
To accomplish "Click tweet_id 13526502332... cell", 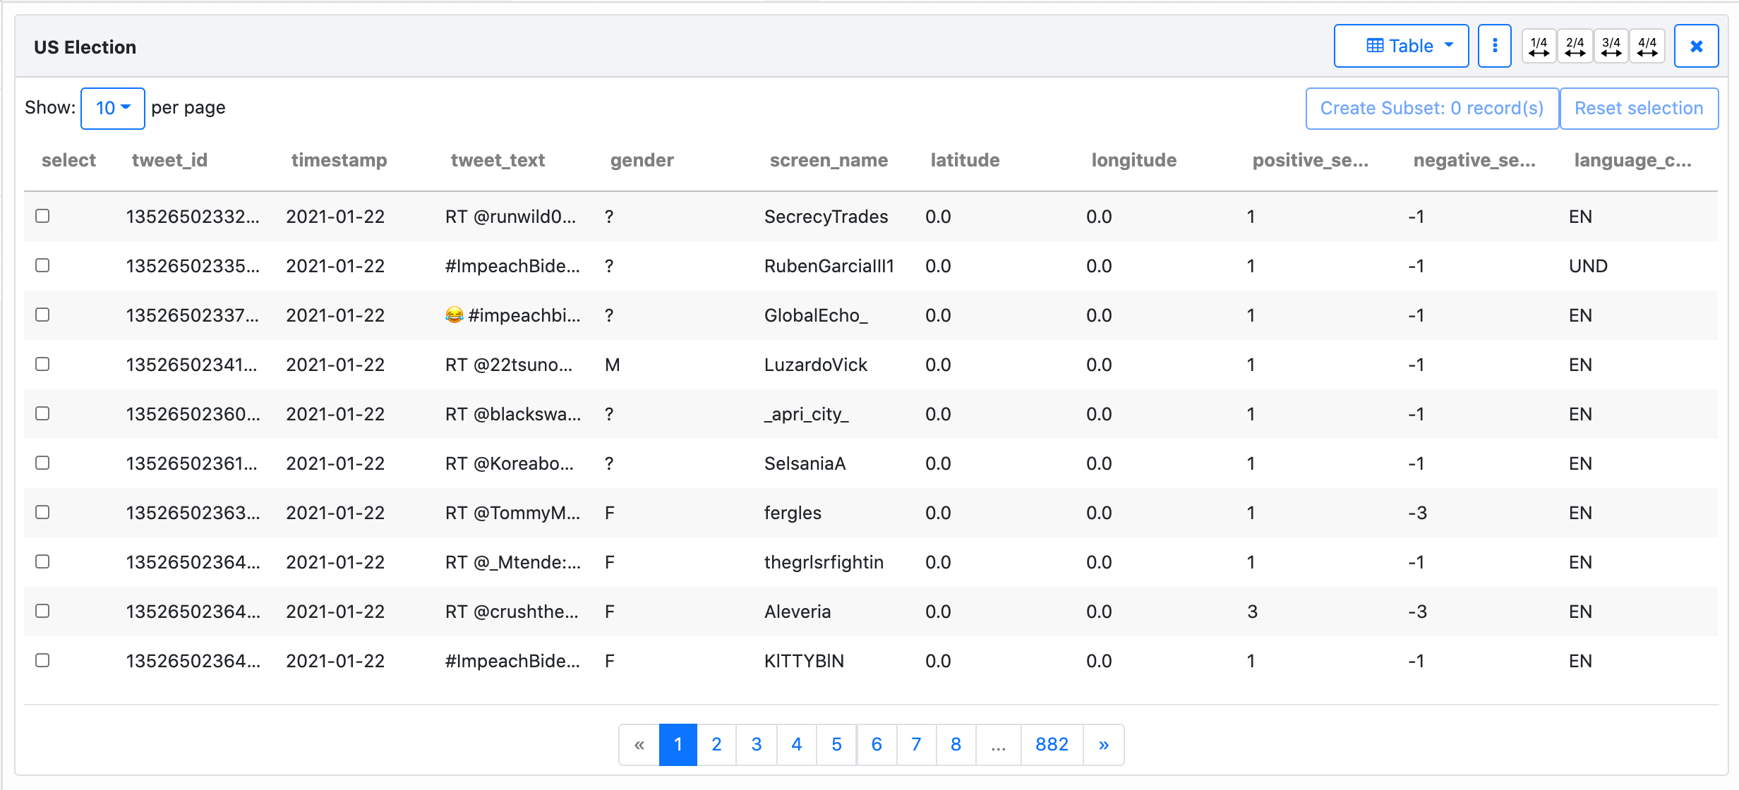I will click(x=193, y=217).
